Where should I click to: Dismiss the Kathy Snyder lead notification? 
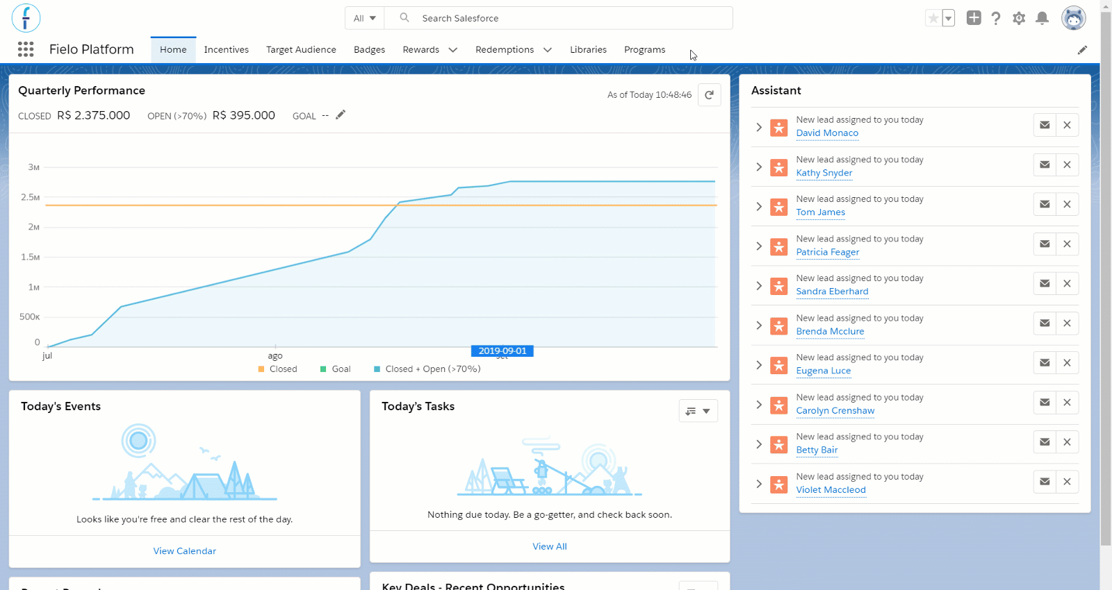[1067, 165]
